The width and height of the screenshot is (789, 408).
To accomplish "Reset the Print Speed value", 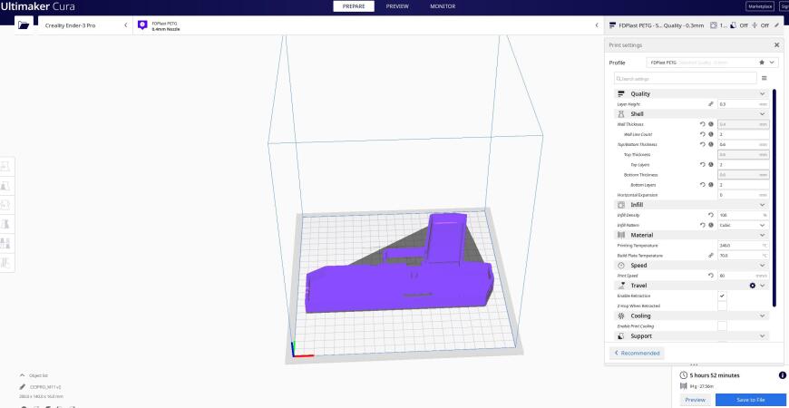I will pyautogui.click(x=710, y=276).
